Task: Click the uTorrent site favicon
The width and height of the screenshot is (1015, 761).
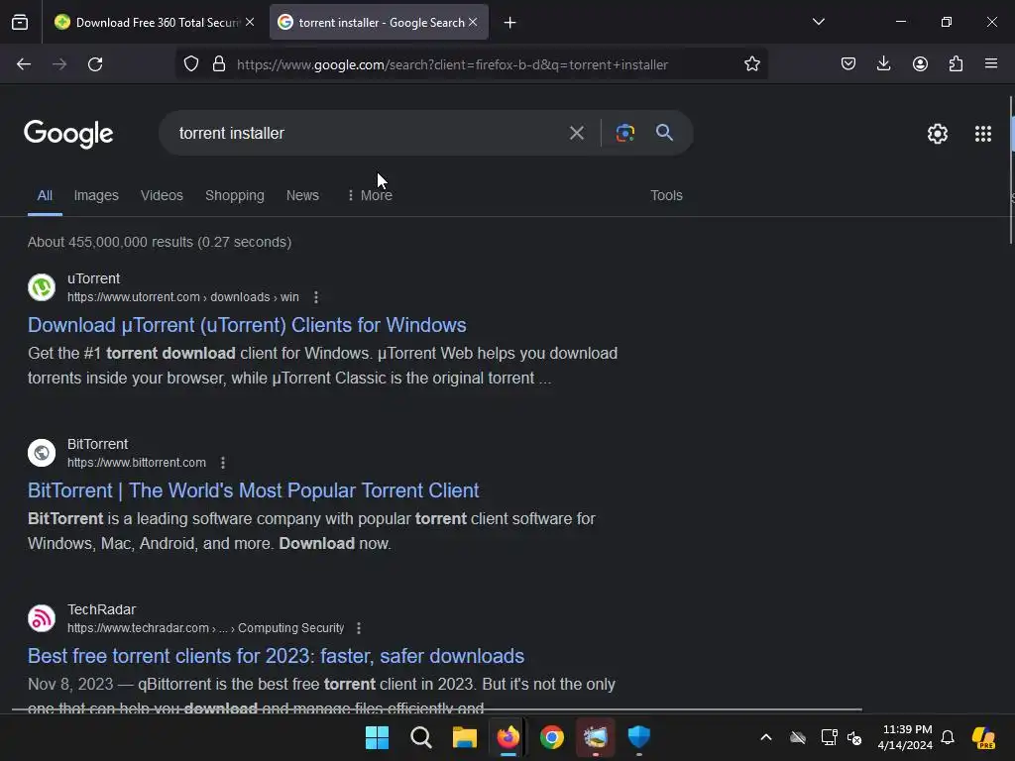Action: click(42, 287)
